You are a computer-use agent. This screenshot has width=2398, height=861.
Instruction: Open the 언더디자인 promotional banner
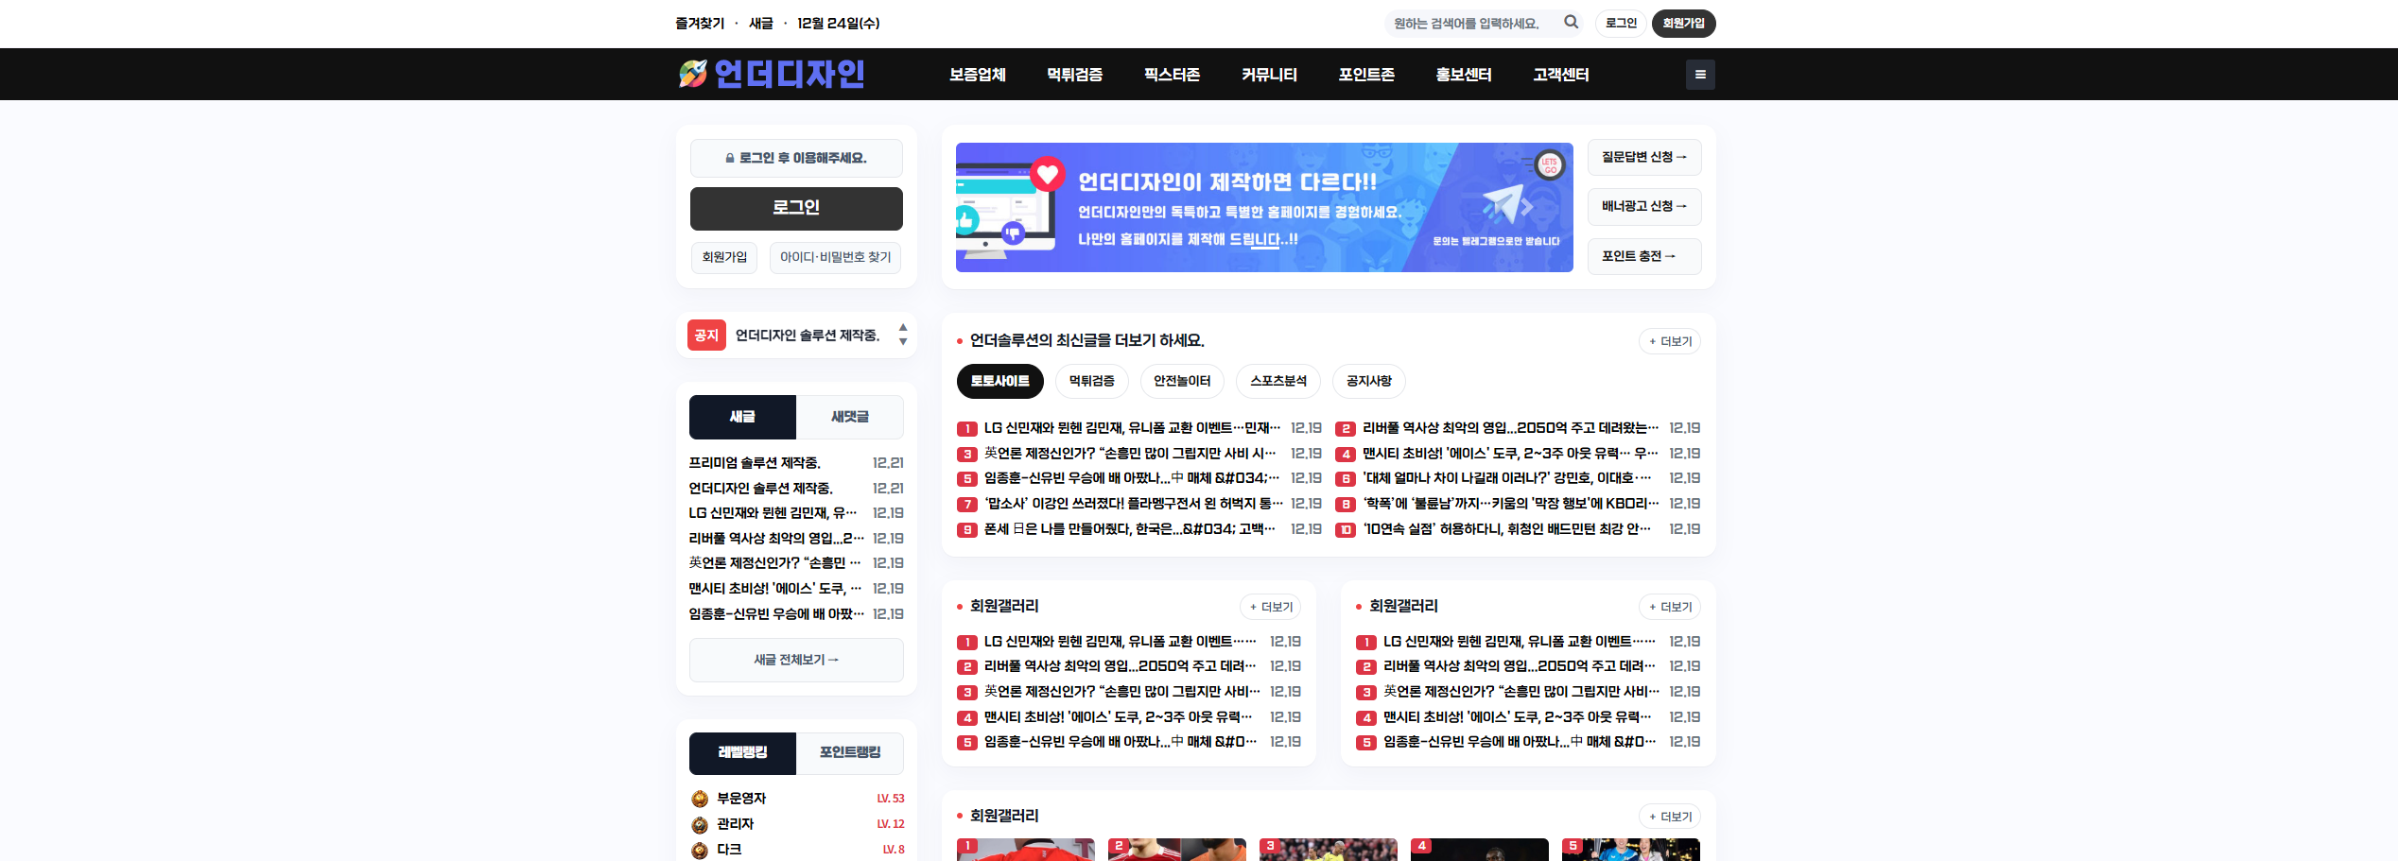1263,208
